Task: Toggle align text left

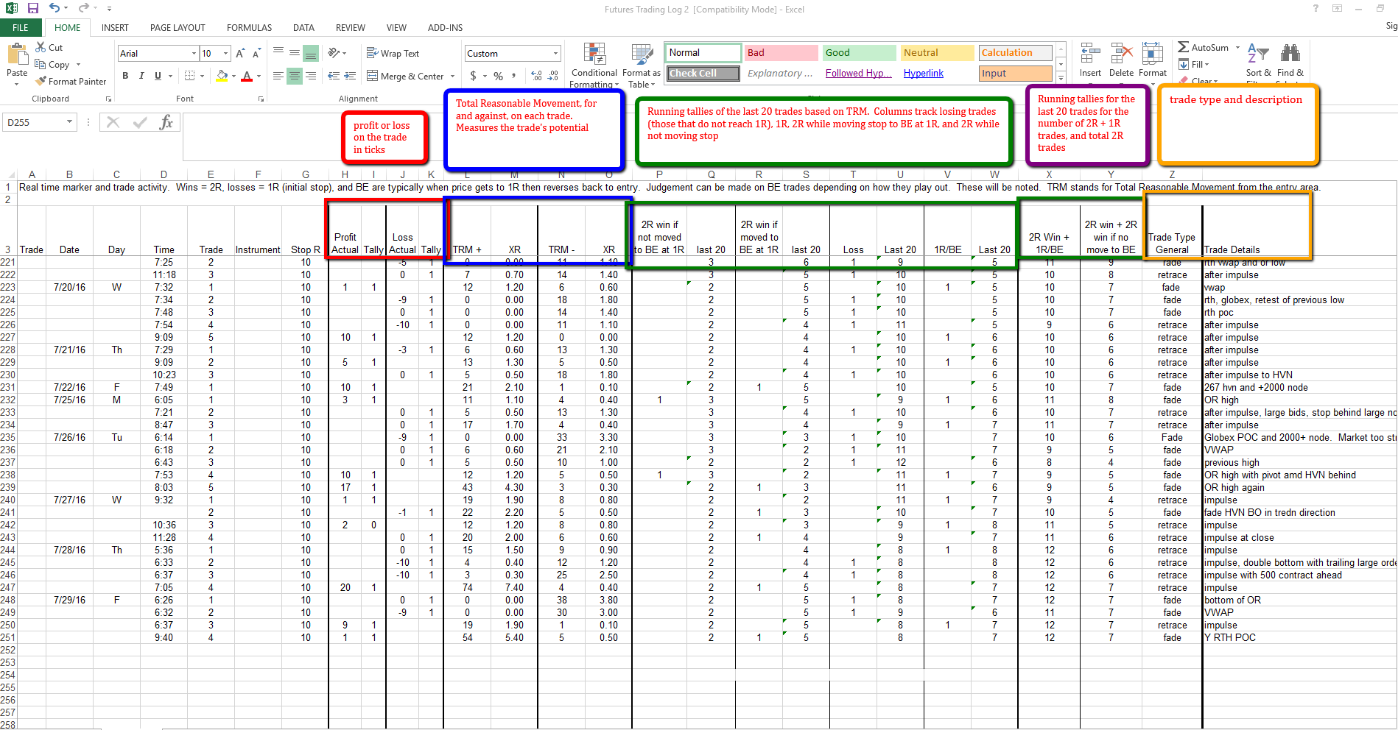Action: (x=278, y=76)
